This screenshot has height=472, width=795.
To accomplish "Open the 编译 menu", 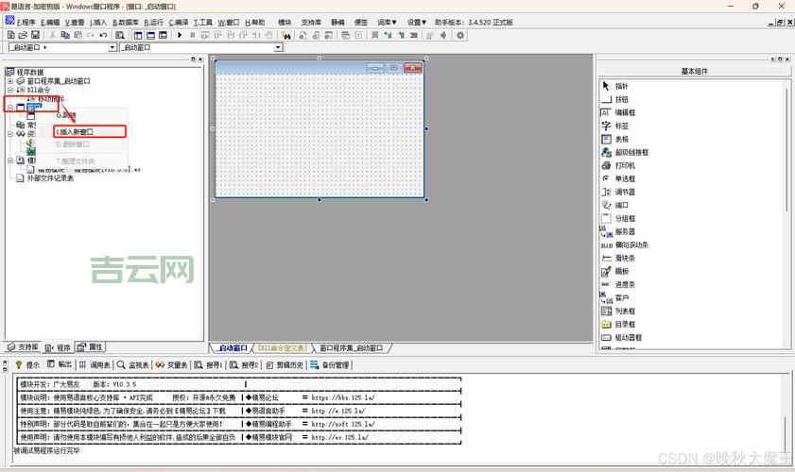I will [x=179, y=22].
